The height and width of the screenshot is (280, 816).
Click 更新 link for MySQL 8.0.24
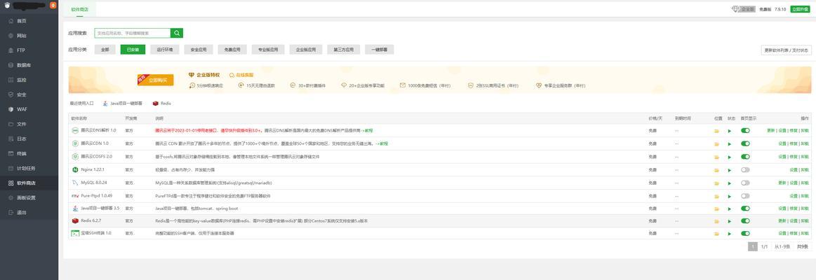pyautogui.click(x=782, y=183)
